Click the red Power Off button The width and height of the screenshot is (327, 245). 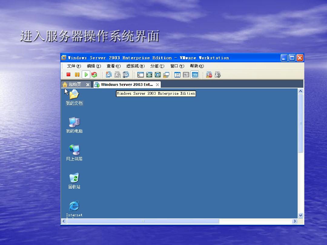68,75
